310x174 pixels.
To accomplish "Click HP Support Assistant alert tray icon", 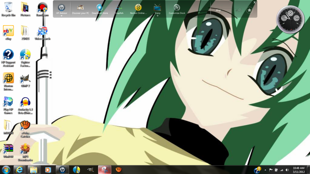I will pyautogui.click(x=257, y=170).
